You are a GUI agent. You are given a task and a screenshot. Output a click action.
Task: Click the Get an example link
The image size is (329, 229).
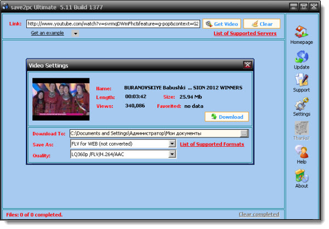tap(47, 33)
